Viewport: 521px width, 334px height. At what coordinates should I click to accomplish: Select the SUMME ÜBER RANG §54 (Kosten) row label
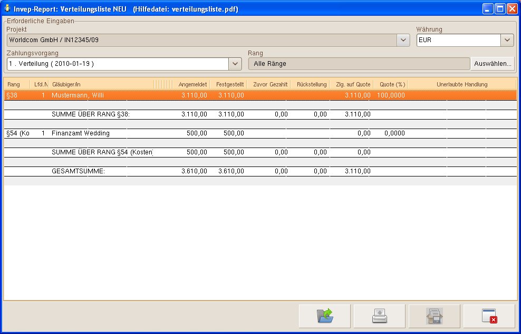tap(102, 152)
